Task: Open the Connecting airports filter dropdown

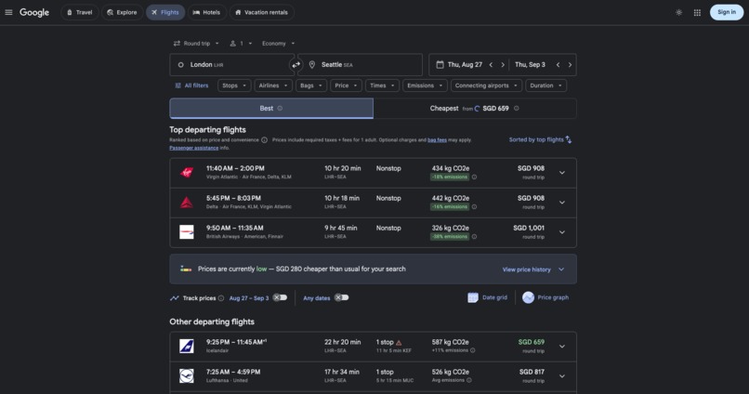Action: tap(486, 85)
